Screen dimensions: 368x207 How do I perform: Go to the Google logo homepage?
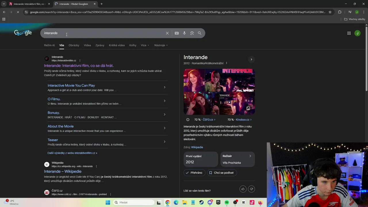tap(23, 33)
